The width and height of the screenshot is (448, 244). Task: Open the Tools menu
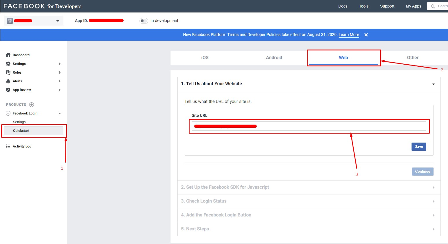(364, 6)
